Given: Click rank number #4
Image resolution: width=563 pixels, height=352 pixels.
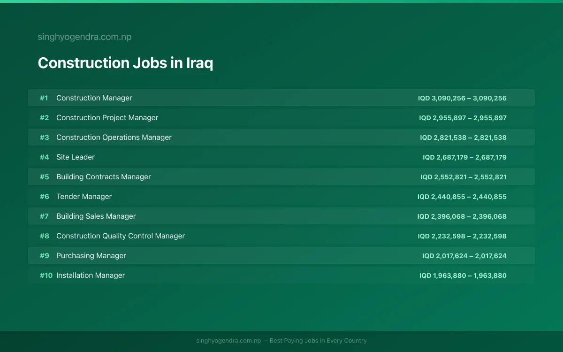Looking at the screenshot, I should pyautogui.click(x=44, y=157).
